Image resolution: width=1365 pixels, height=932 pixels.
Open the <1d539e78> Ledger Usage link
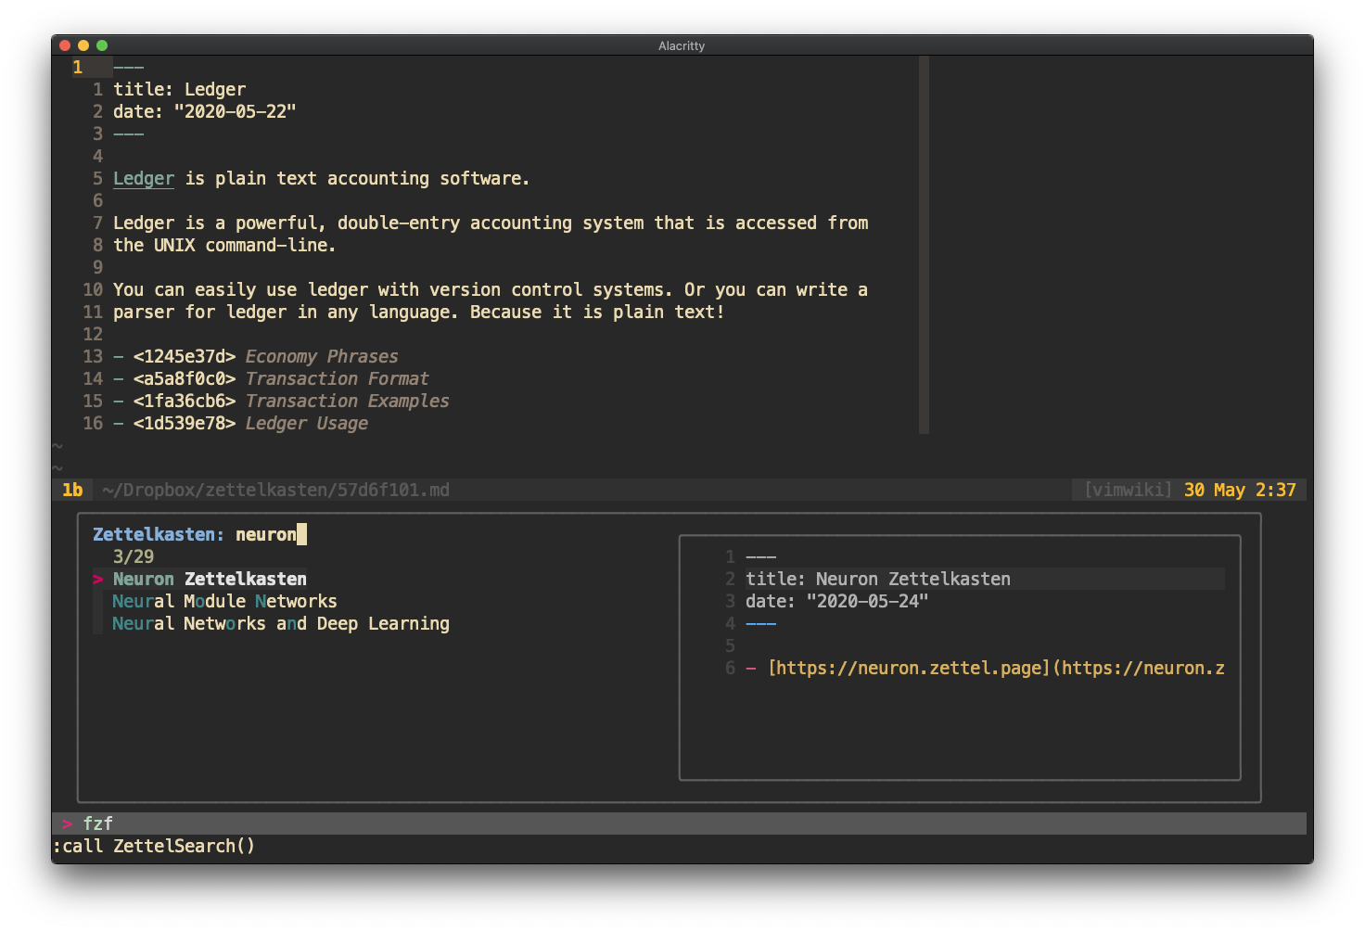pos(250,424)
